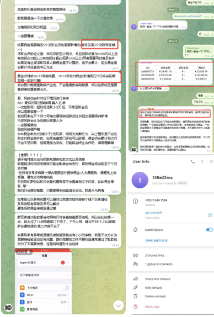Choose Share this contact
Image resolution: width=214 pixels, height=317 pixels.
[x=158, y=279]
